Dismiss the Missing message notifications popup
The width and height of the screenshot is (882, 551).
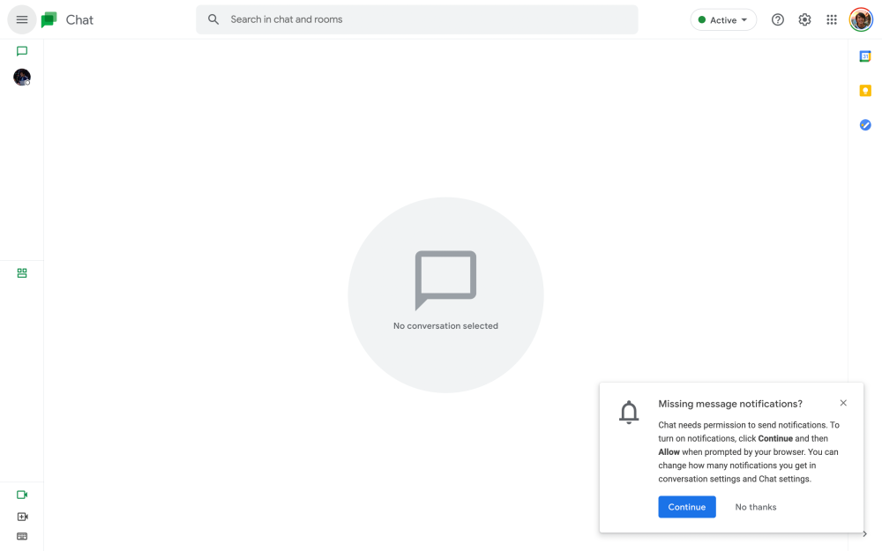tap(843, 403)
